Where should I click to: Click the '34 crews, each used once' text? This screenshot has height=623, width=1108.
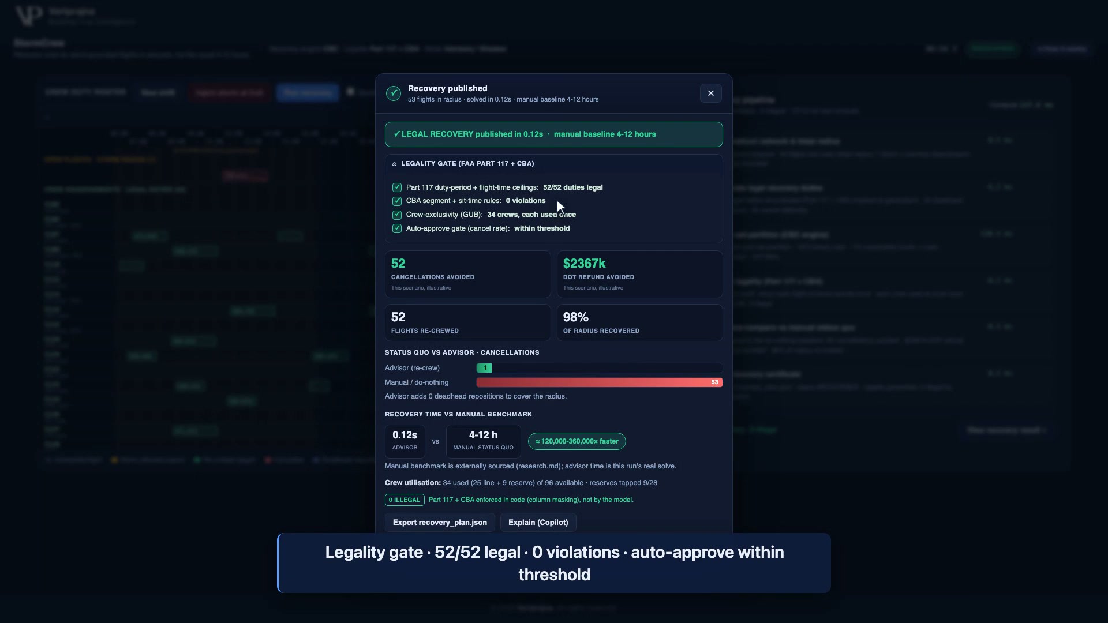[531, 215]
